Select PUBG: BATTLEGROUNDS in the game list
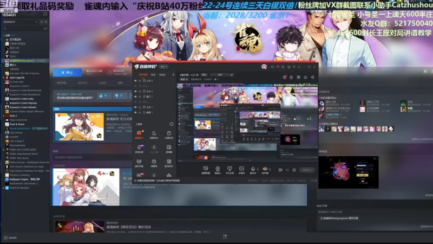The height and width of the screenshot is (244, 433). 23,150
